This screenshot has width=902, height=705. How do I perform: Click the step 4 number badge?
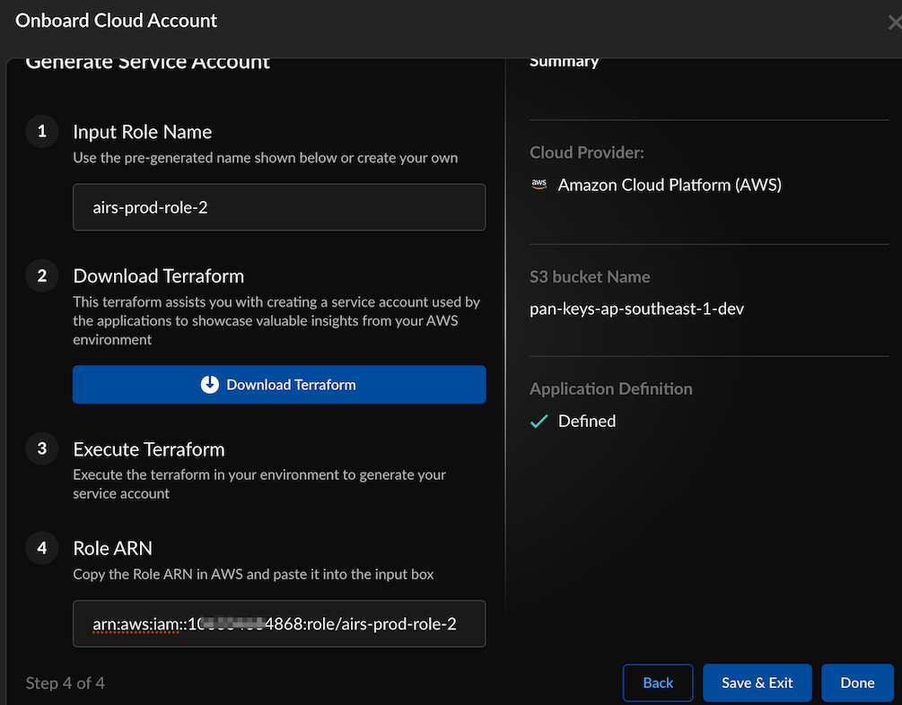[x=41, y=548]
